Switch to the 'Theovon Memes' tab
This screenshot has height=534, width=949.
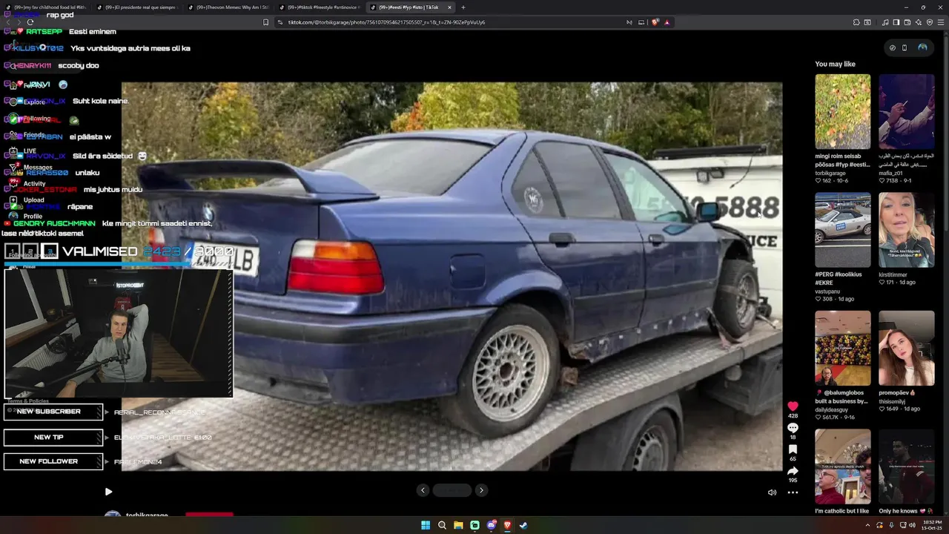point(228,7)
